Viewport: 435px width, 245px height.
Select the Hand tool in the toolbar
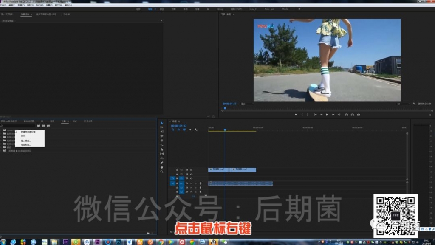(x=162, y=167)
